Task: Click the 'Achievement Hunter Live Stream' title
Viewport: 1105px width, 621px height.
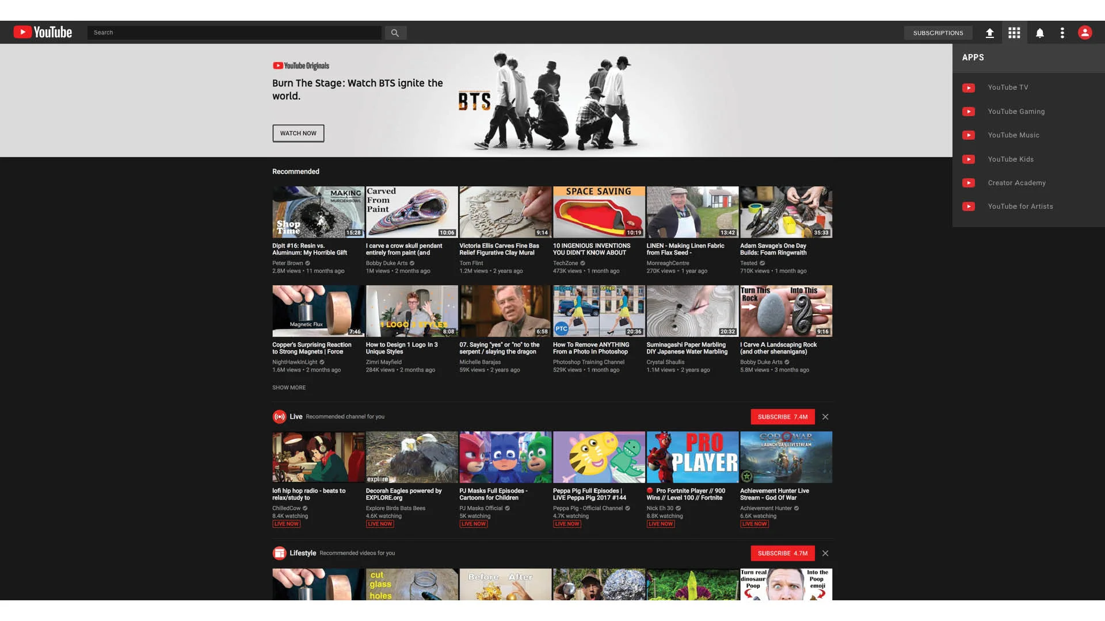Action: pyautogui.click(x=775, y=494)
